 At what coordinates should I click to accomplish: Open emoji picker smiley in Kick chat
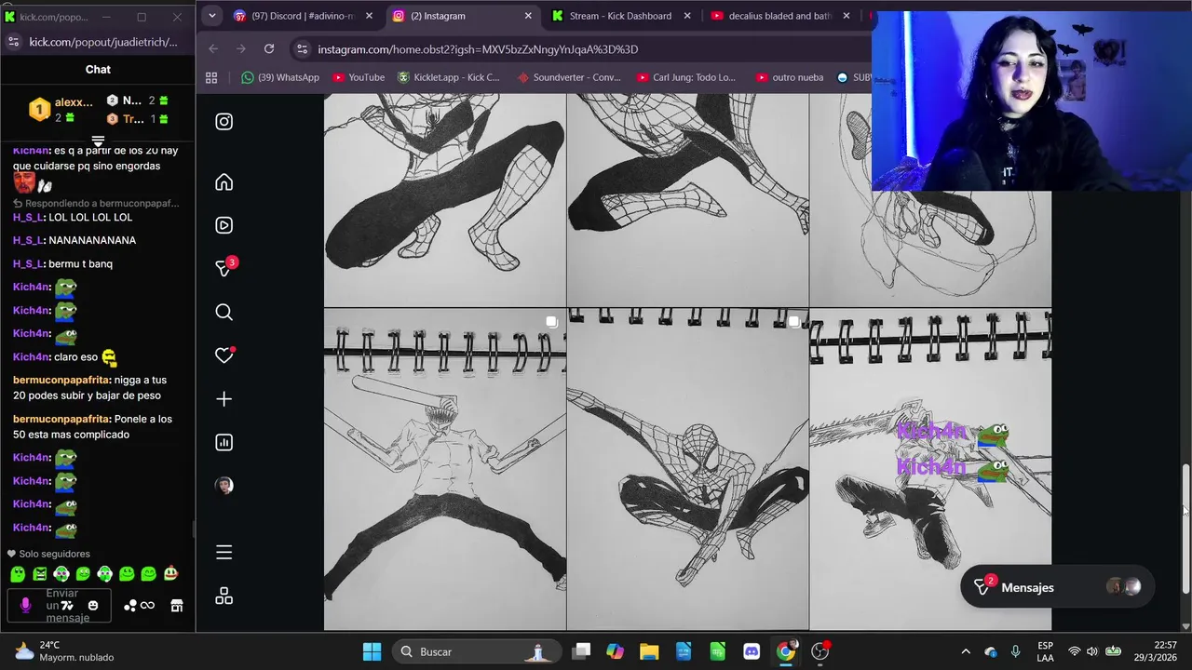pyautogui.click(x=93, y=606)
